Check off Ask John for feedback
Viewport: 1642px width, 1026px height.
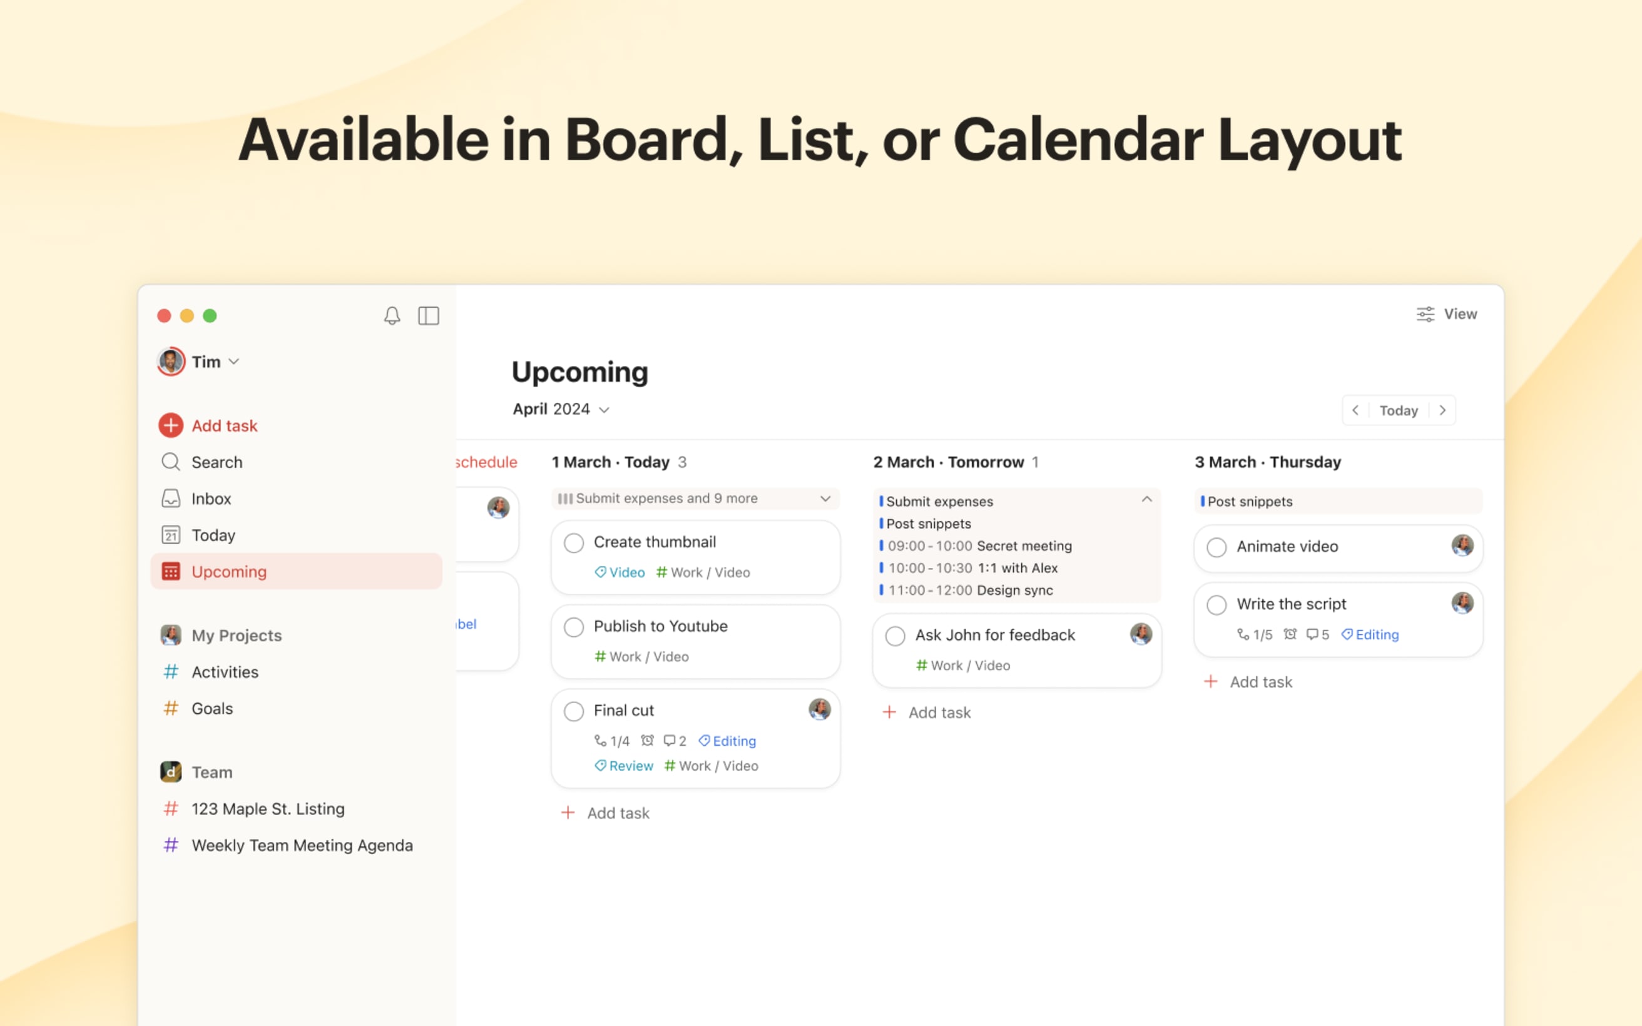pos(895,636)
